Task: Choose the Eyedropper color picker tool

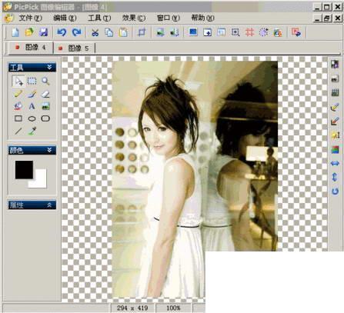Action: point(32,131)
